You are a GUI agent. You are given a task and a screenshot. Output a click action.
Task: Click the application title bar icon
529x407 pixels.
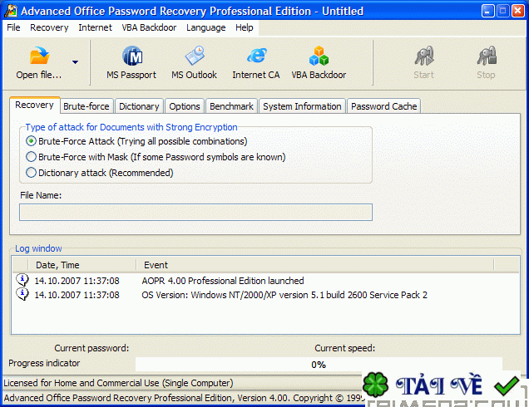tap(11, 11)
